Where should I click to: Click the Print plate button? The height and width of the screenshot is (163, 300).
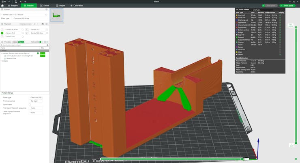click(x=288, y=6)
